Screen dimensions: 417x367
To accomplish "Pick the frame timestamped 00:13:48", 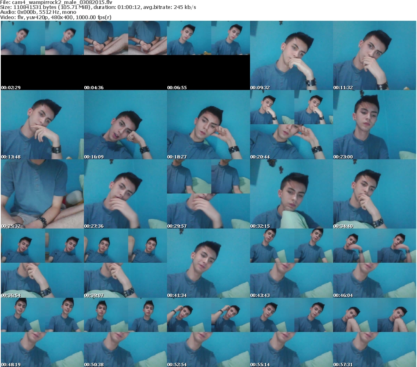I will click(42, 125).
